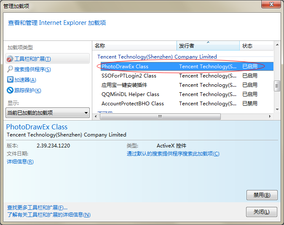
Task: Close the 管理加载项 dialog window
Action: pyautogui.click(x=271, y=4)
